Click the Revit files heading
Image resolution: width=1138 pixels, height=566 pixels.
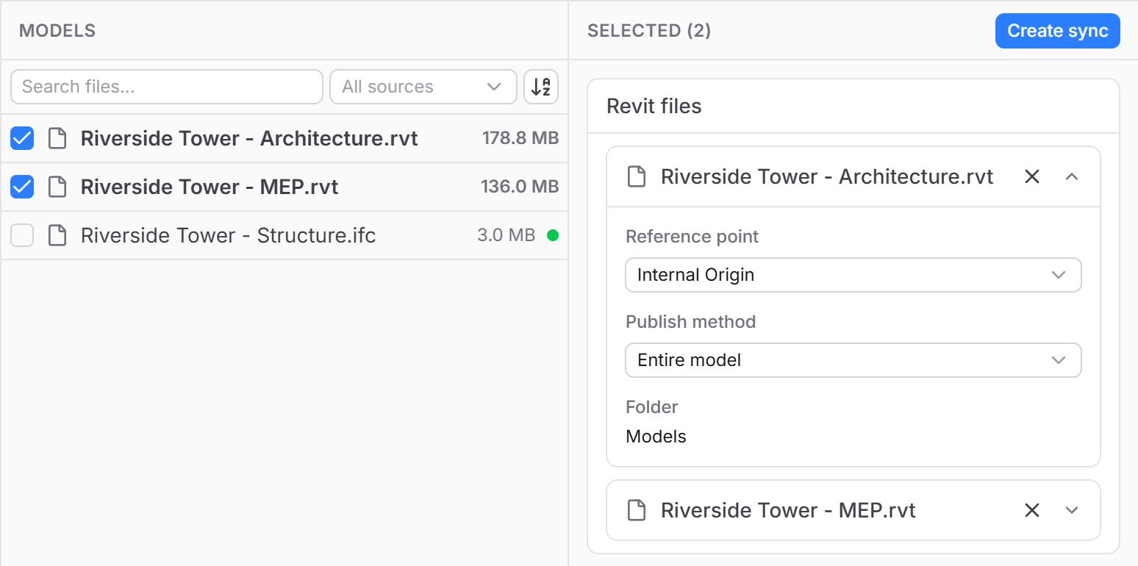point(654,107)
